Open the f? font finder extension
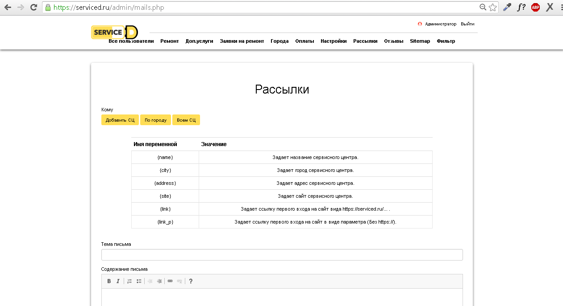Screen dimensions: 563x306 521,7
